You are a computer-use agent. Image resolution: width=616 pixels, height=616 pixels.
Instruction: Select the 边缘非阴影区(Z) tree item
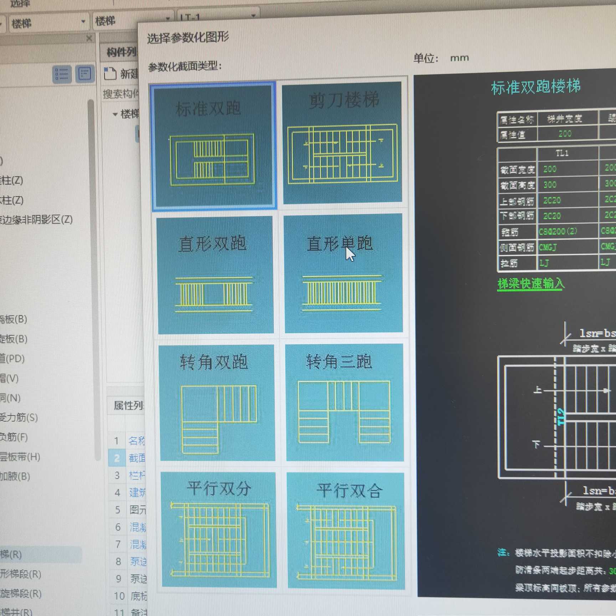pyautogui.click(x=36, y=220)
